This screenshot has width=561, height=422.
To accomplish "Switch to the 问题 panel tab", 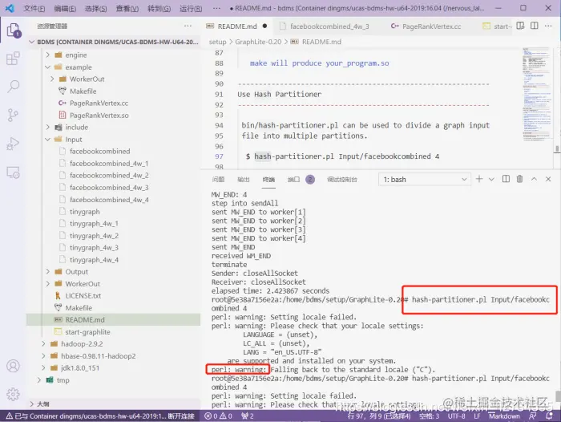I will 218,180.
